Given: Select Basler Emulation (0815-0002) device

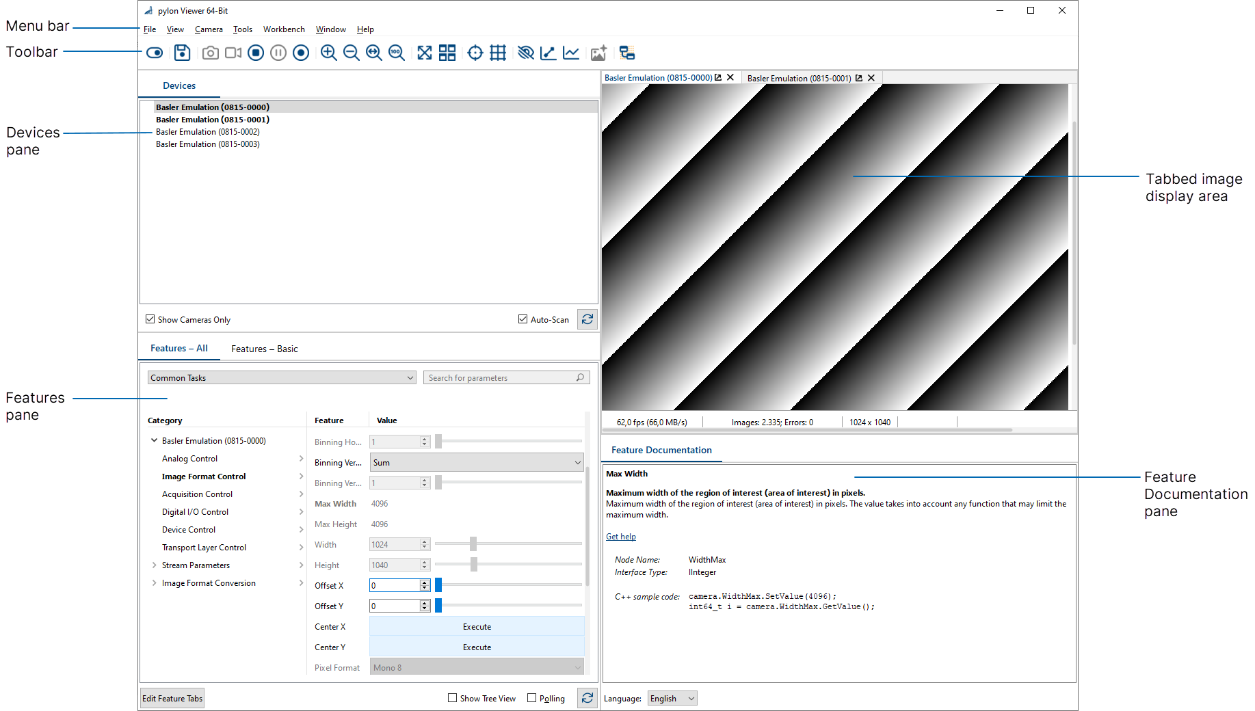Looking at the screenshot, I should click(208, 132).
